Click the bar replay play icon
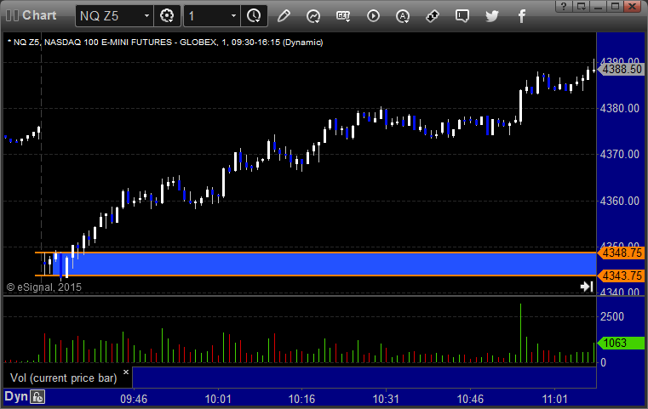Screen dimensions: 648x409 (373, 16)
